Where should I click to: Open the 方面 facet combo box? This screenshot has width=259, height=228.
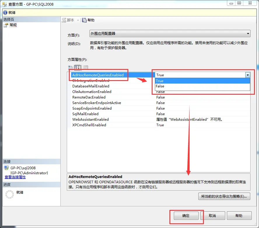(170, 34)
